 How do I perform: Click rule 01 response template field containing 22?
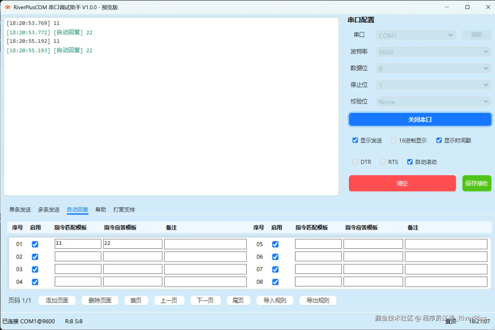point(133,244)
